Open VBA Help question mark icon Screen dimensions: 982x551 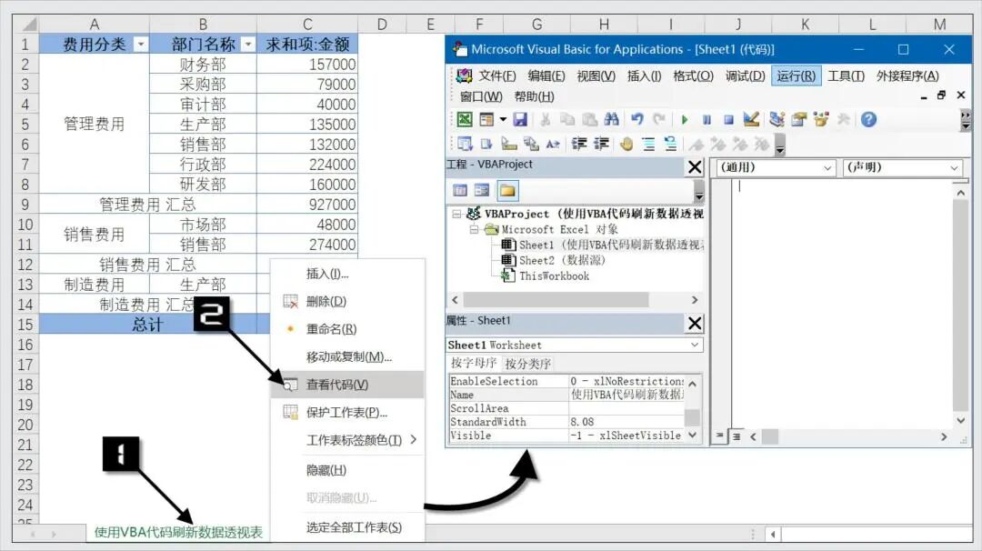[868, 119]
